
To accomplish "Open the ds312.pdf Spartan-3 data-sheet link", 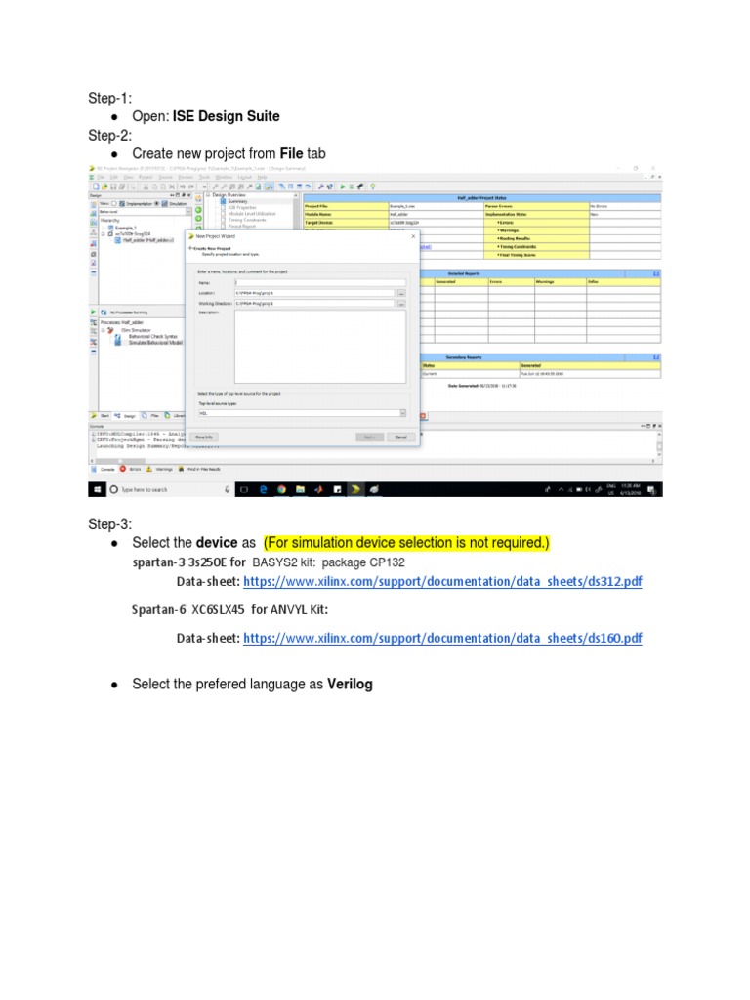I will (442, 582).
